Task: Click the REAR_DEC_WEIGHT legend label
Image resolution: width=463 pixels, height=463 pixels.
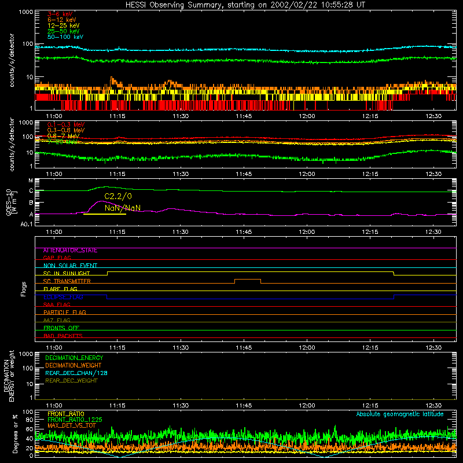Action: (71, 381)
